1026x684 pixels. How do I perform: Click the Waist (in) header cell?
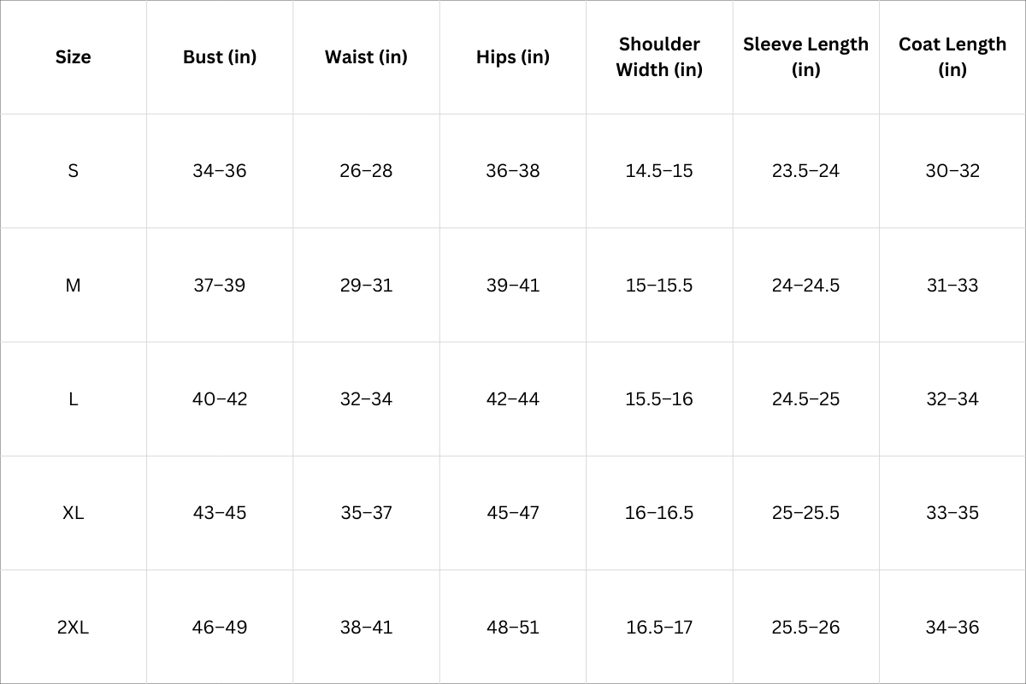point(366,57)
